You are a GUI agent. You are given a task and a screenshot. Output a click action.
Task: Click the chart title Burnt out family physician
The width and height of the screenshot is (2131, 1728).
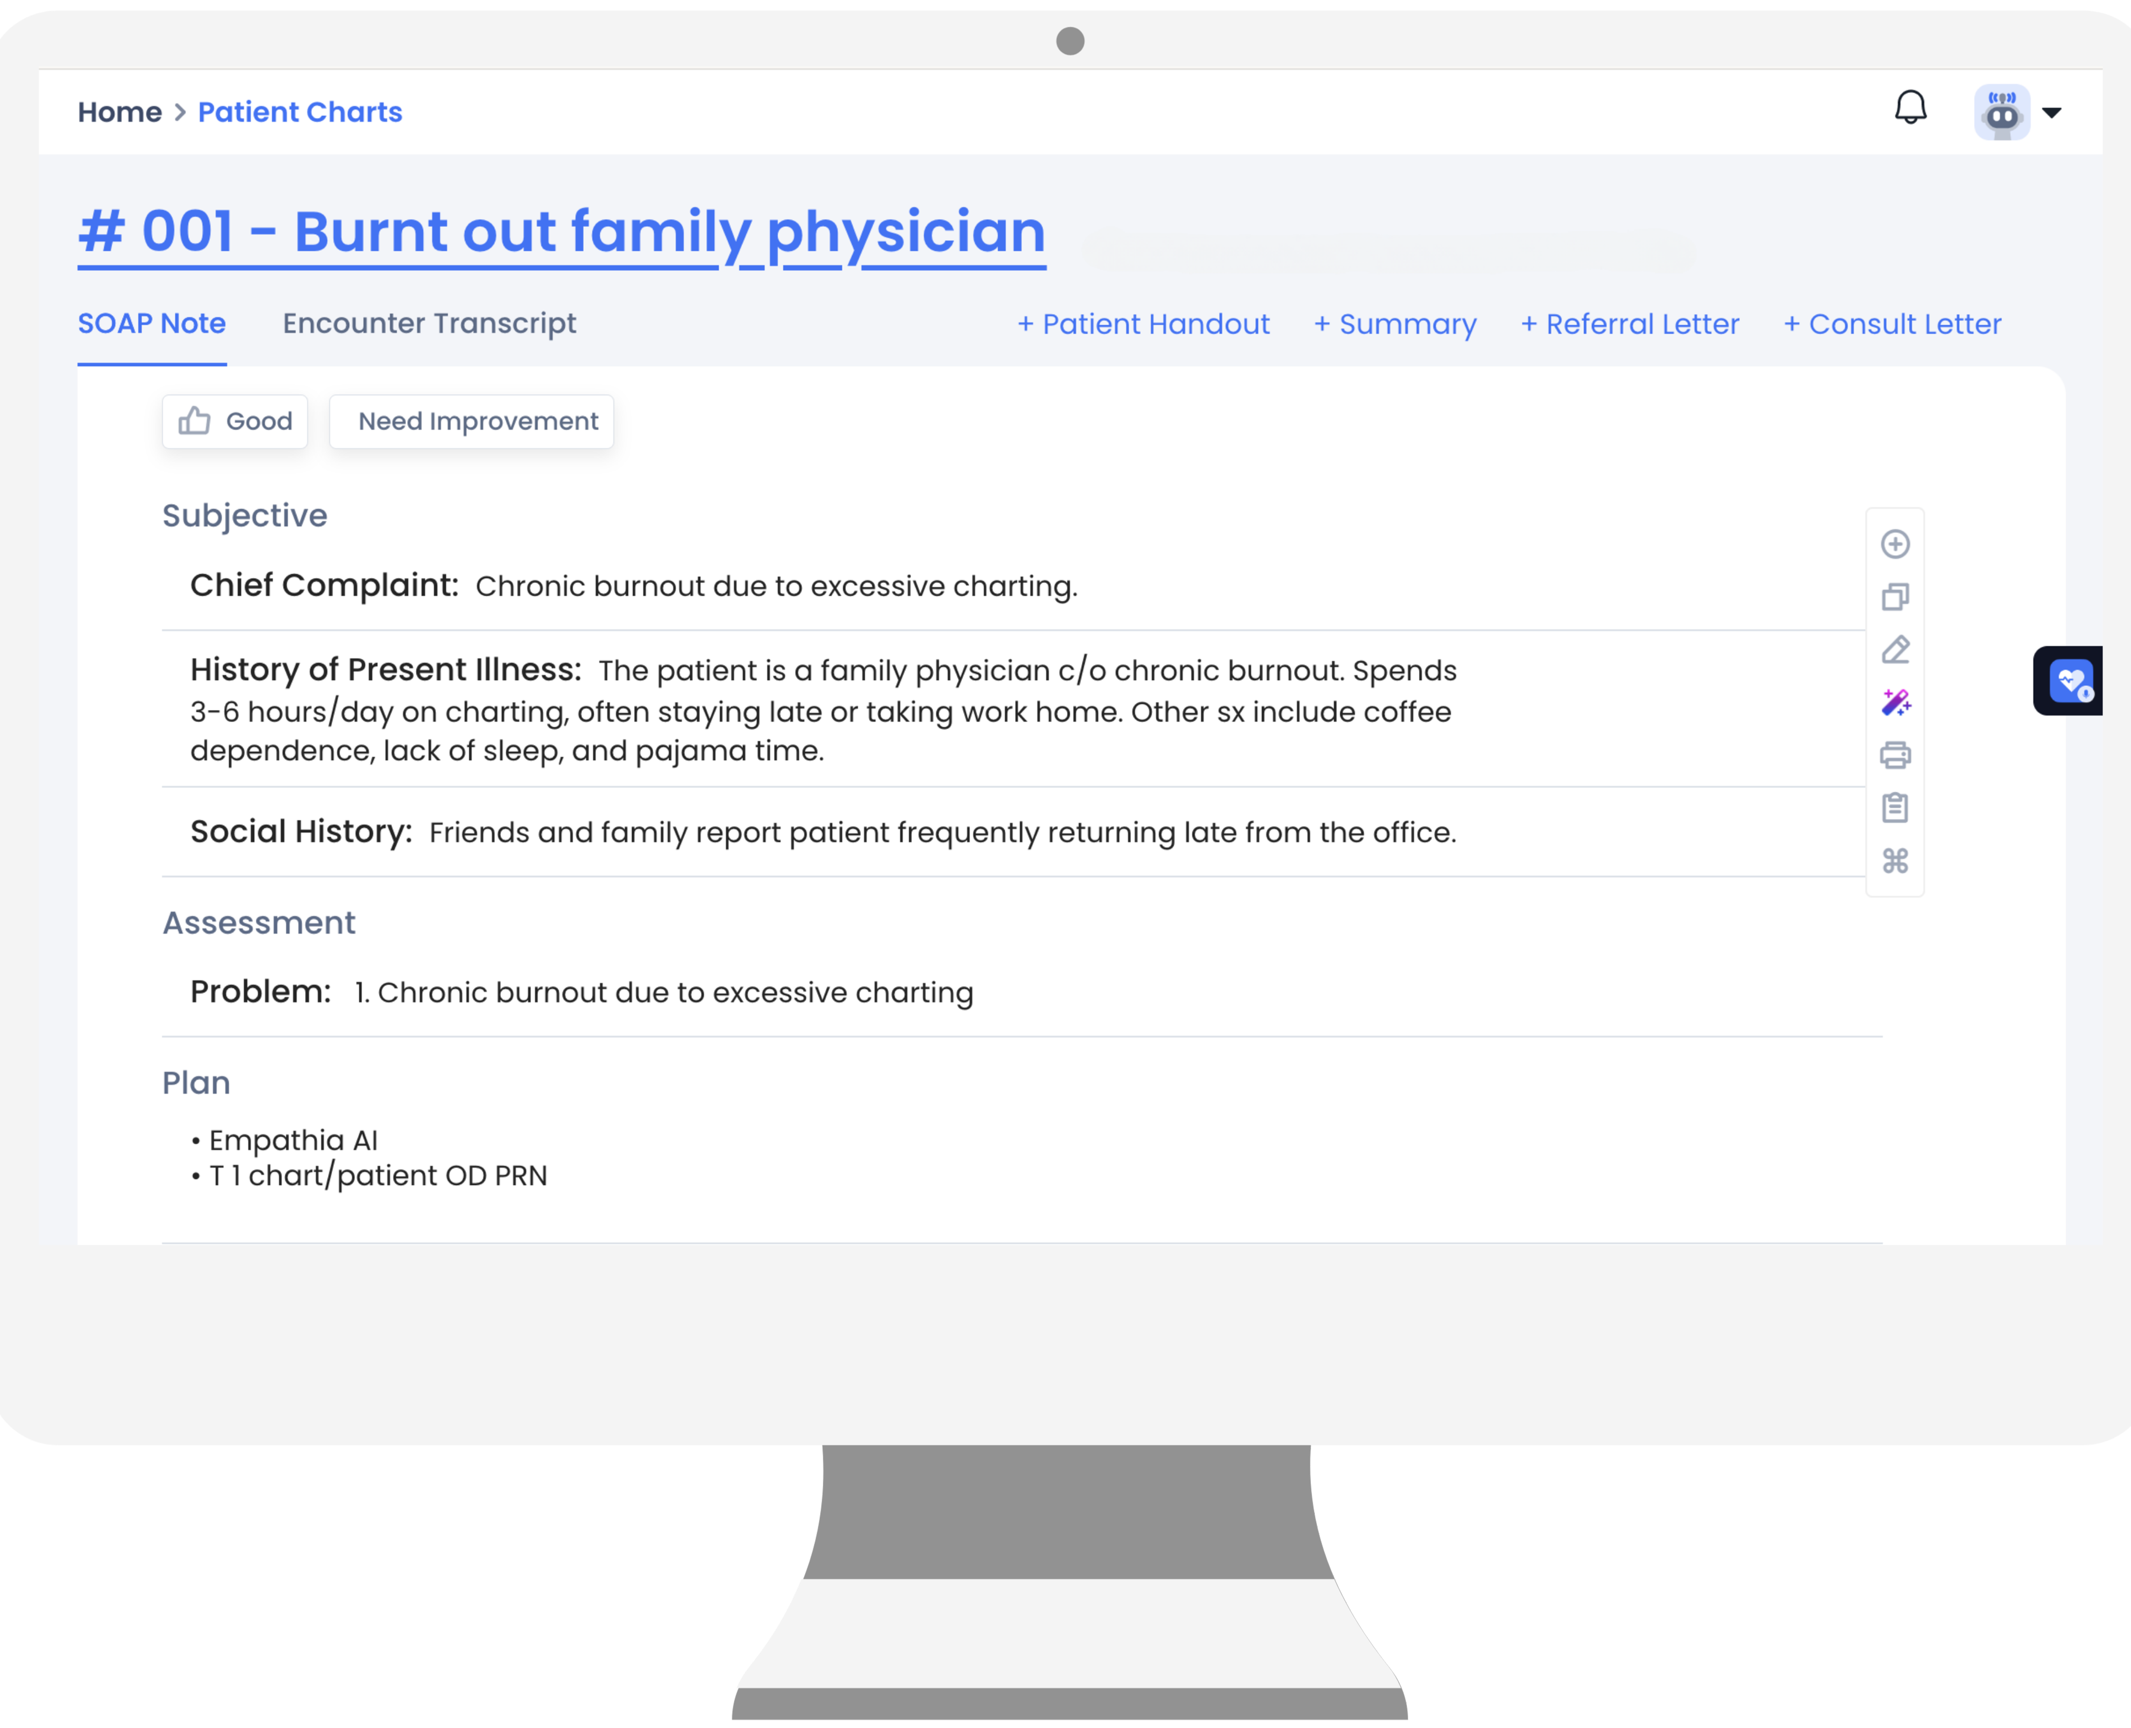561,232
